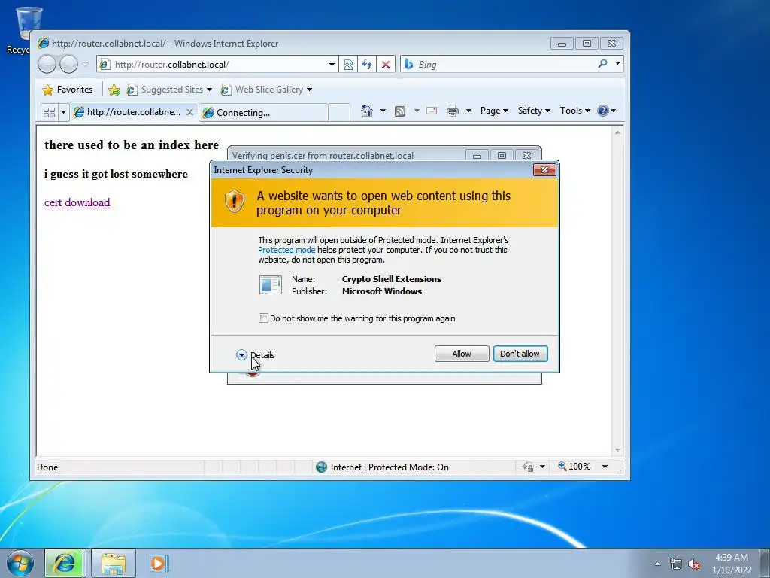
Task: Open the zoom level dropdown arrow
Action: (x=605, y=467)
